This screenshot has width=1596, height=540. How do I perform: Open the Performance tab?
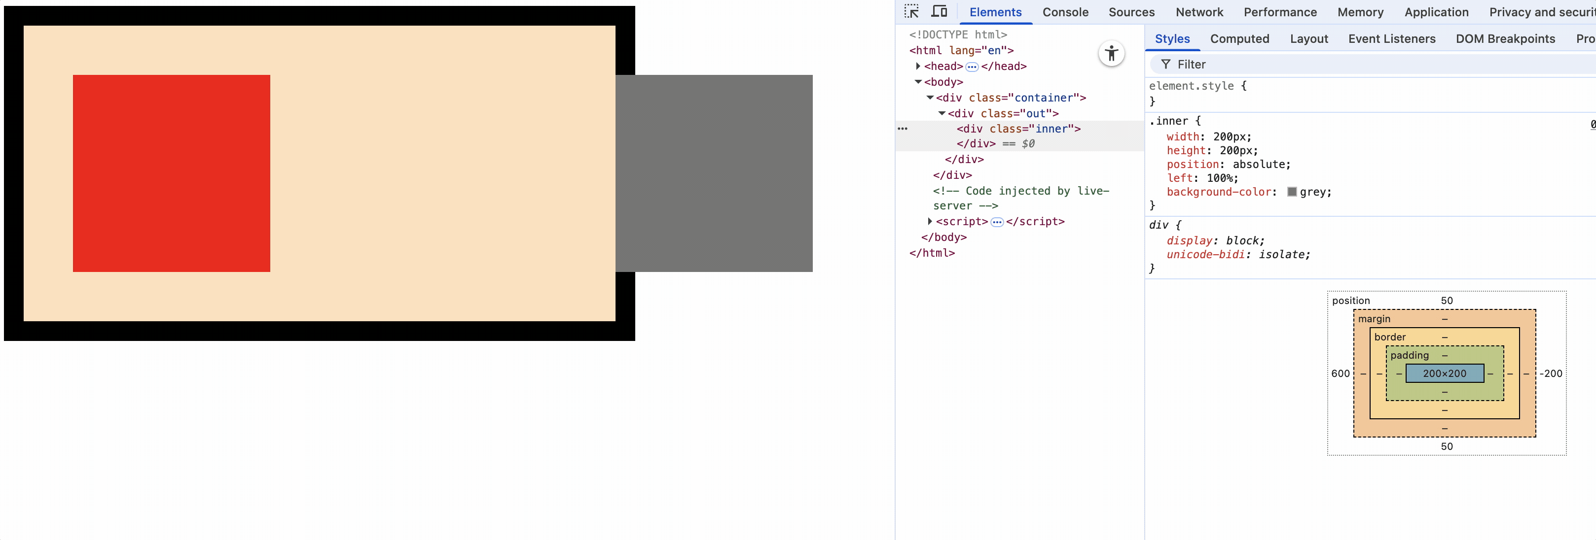[1280, 12]
